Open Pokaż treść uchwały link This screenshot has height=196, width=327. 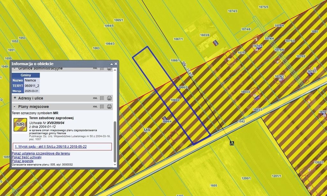click(x=27, y=157)
